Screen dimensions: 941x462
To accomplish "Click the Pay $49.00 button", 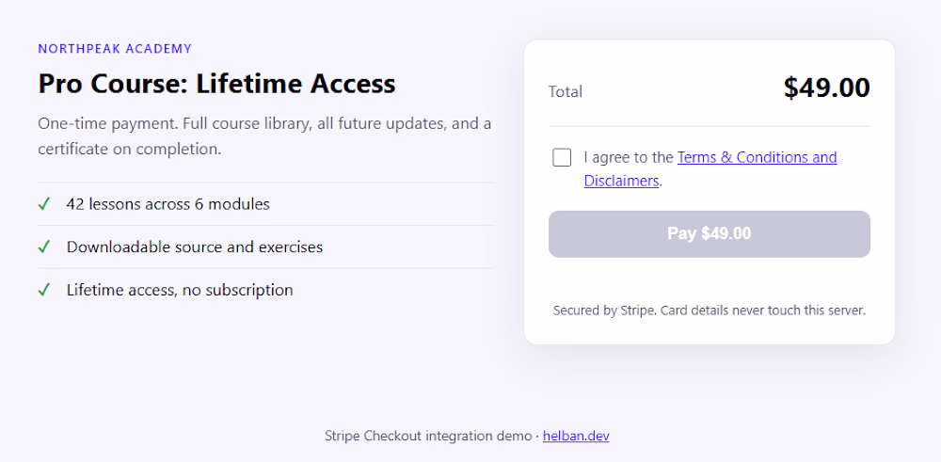I will 710,234.
